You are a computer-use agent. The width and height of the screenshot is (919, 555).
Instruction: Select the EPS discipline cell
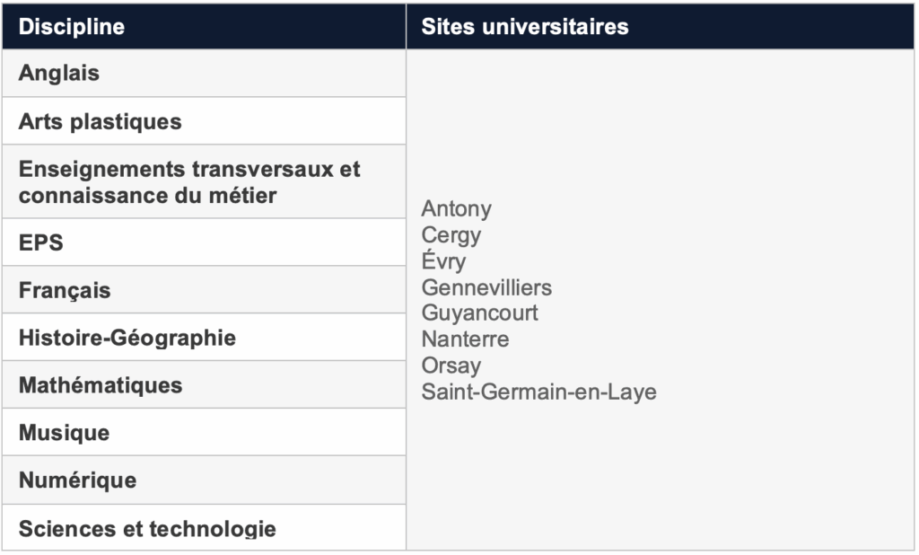(x=41, y=242)
